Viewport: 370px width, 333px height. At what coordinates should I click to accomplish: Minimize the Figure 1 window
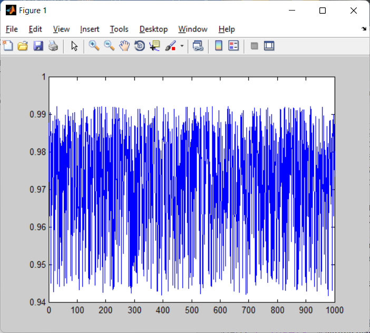292,11
